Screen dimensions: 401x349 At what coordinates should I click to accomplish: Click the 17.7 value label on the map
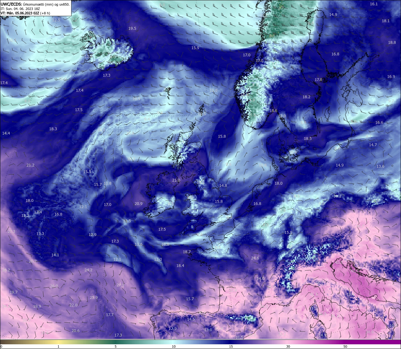pos(110,315)
